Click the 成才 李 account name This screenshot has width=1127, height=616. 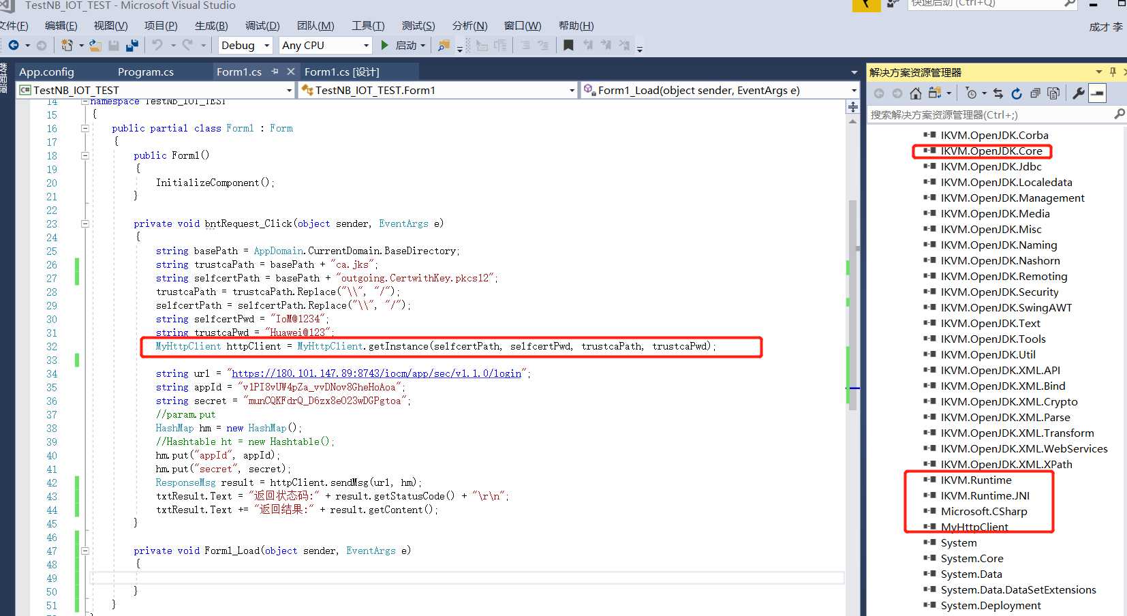tap(1105, 27)
